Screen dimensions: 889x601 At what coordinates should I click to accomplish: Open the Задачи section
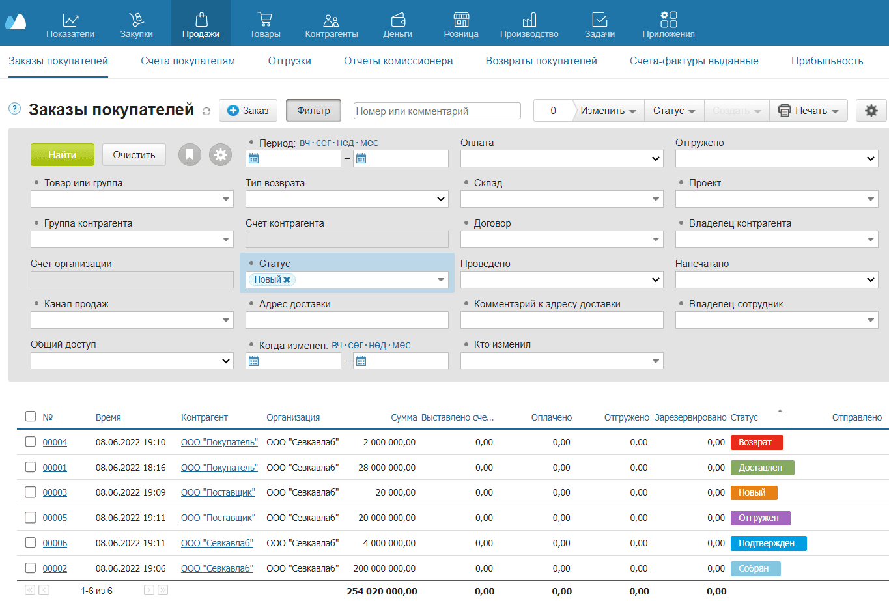[599, 25]
